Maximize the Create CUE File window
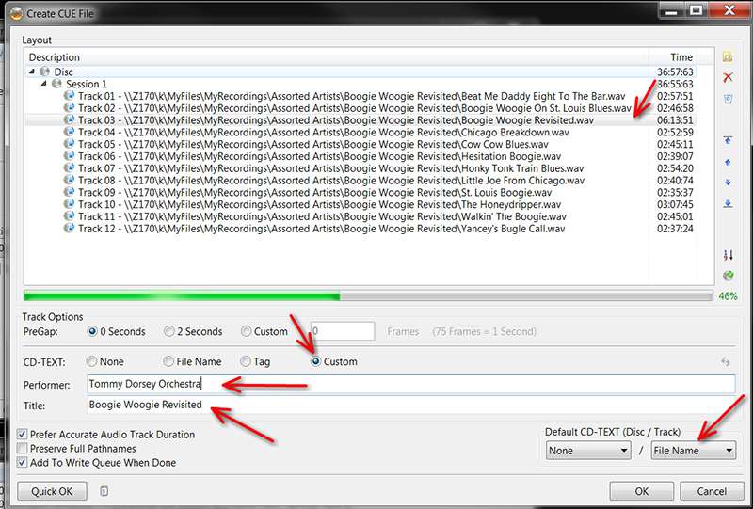 [x=696, y=10]
